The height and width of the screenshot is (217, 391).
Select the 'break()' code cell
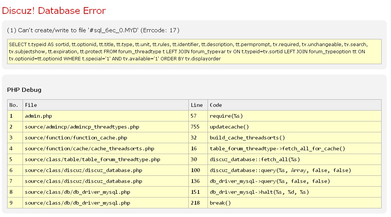click(x=294, y=203)
